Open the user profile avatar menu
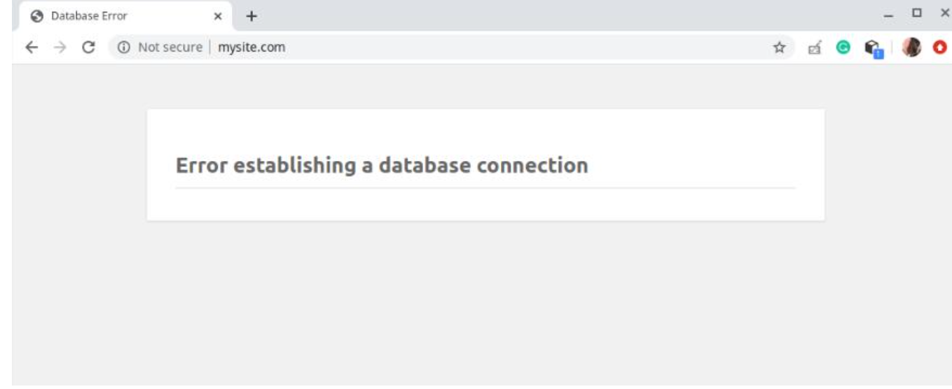 click(911, 48)
